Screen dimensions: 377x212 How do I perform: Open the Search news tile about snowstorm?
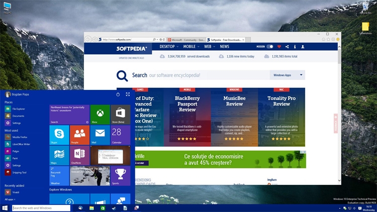(x=69, y=115)
